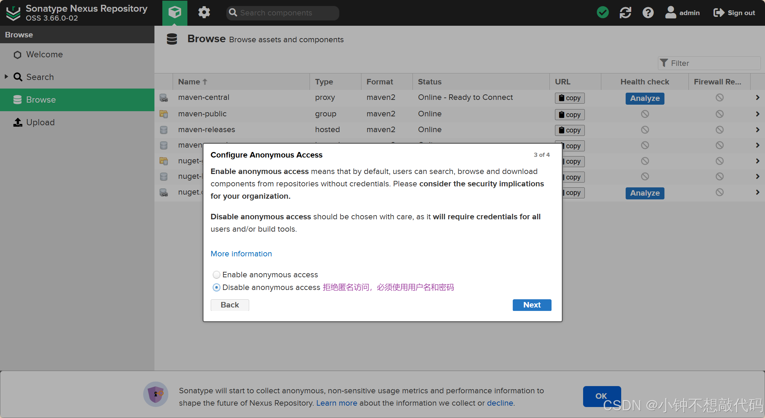Click maven-releases firewall report disabled icon
765x418 pixels.
(720, 130)
